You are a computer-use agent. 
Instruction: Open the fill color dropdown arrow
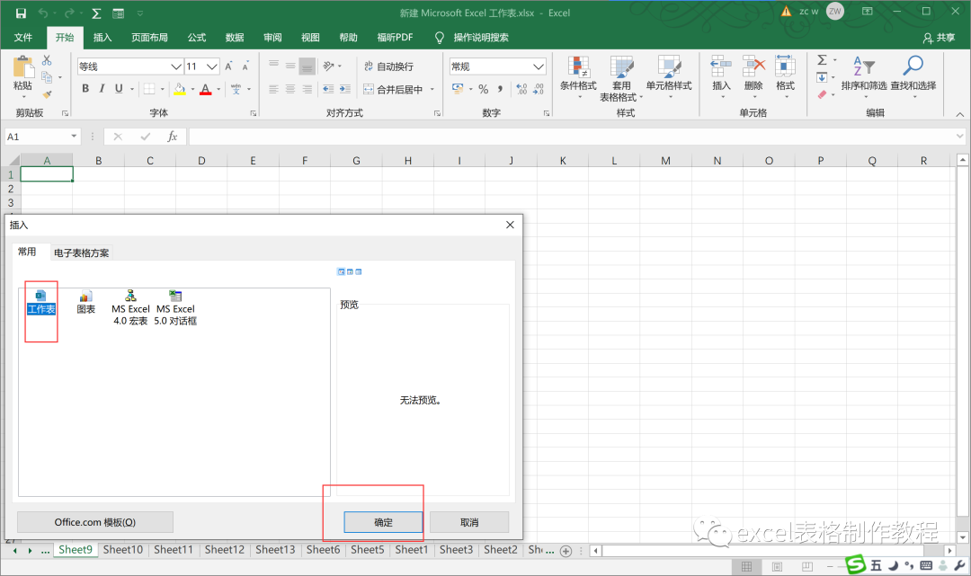tap(192, 89)
